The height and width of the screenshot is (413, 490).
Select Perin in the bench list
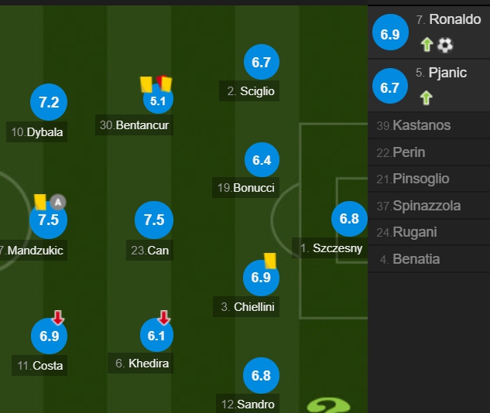click(408, 152)
